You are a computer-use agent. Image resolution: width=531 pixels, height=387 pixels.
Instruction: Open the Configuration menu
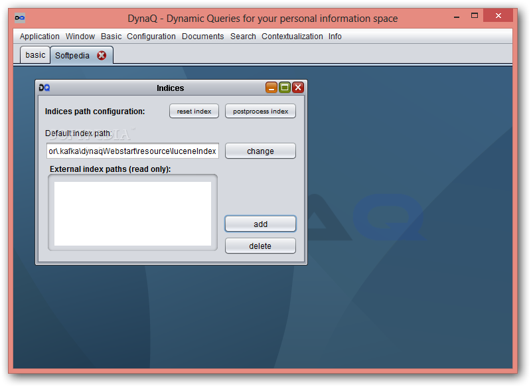(151, 37)
